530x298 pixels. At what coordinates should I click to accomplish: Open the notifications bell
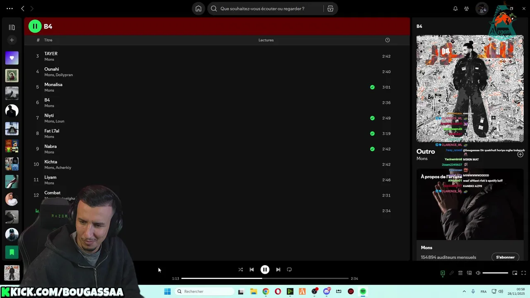point(455,9)
